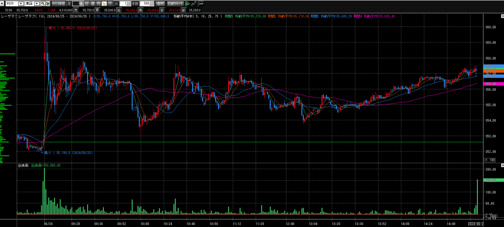Switch to monthly (月) candlestick period

[x=101, y=3]
